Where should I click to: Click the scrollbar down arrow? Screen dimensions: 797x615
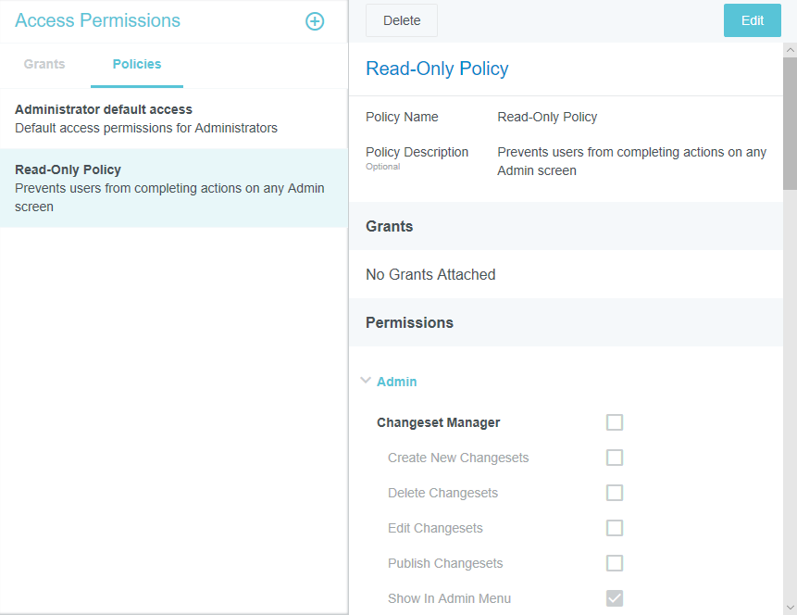(790, 607)
